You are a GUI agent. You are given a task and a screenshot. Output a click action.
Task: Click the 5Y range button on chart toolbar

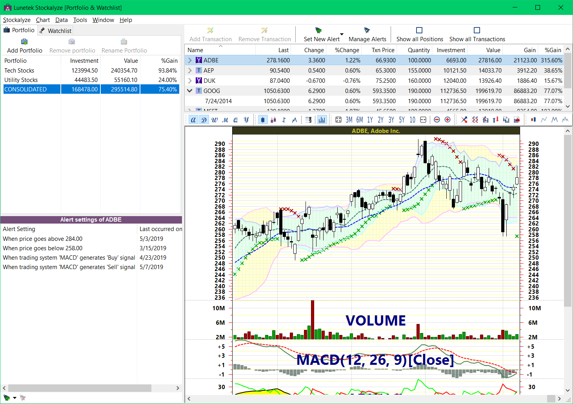402,120
